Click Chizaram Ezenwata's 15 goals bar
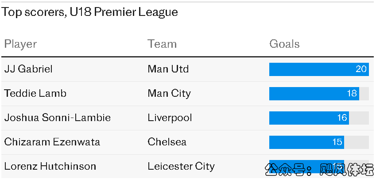Image resolution: width=376 pixels, height=179 pixels. point(306,142)
